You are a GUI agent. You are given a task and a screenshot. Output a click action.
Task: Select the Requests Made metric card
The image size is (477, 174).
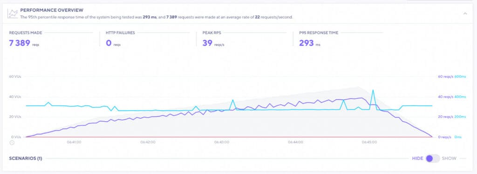point(51,39)
